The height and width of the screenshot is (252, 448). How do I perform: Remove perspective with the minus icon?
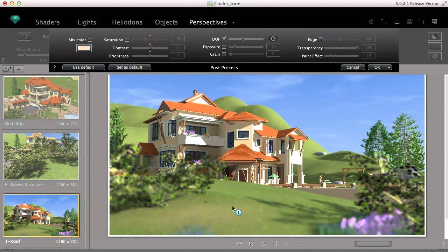click(19, 69)
